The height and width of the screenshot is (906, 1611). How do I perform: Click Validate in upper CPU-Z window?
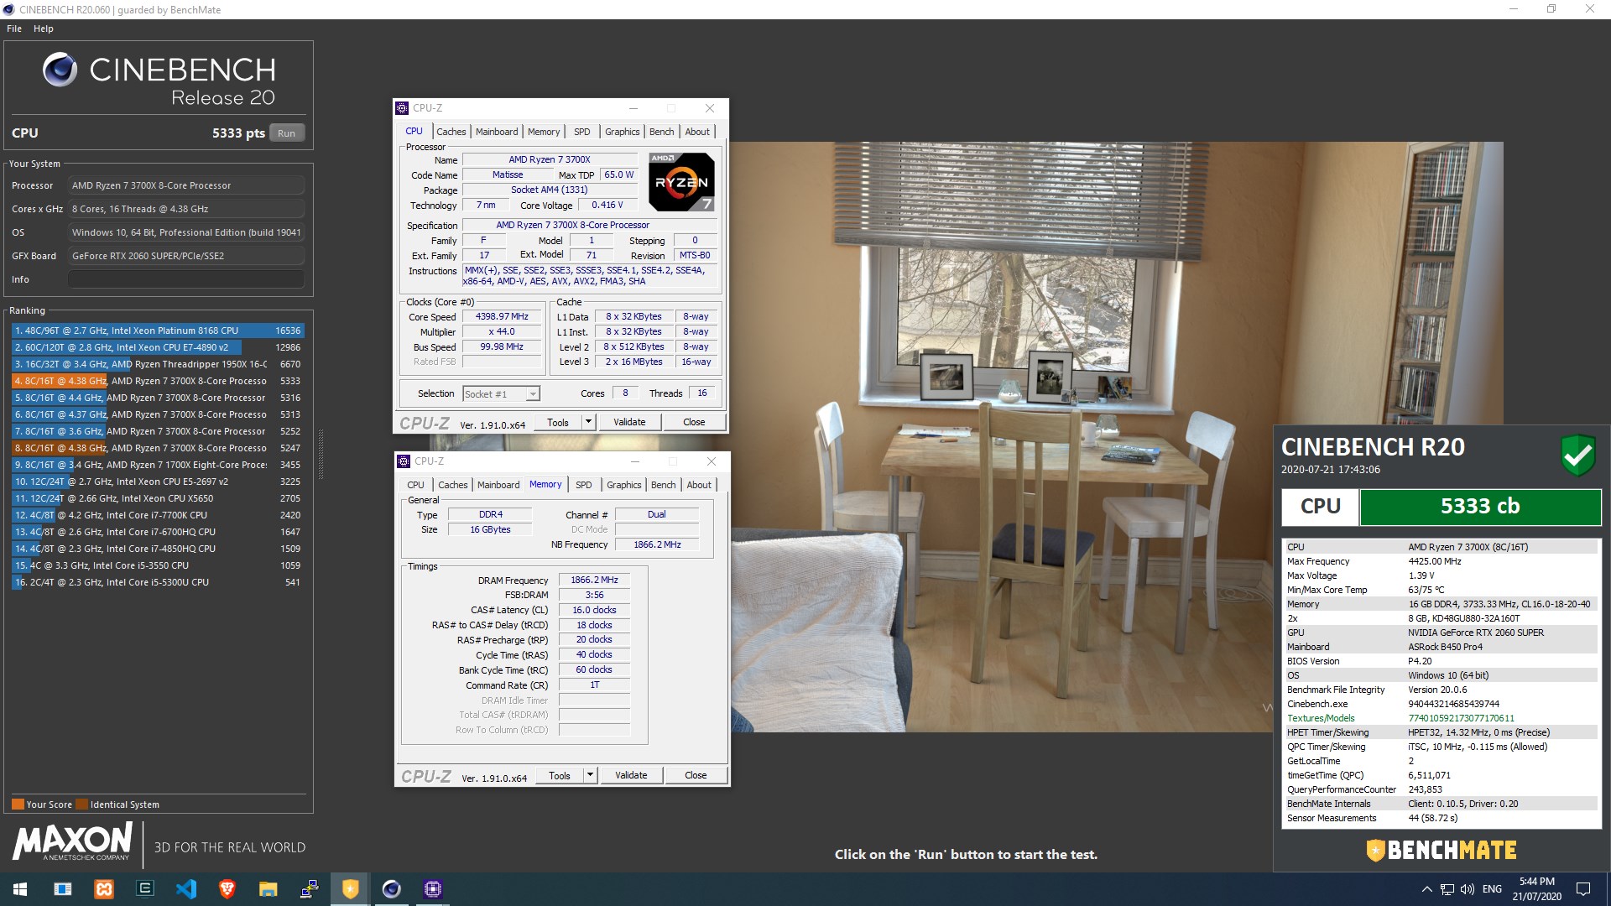point(629,422)
